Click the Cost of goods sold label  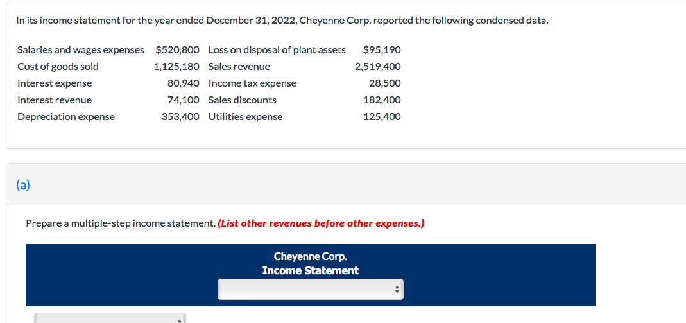click(58, 67)
